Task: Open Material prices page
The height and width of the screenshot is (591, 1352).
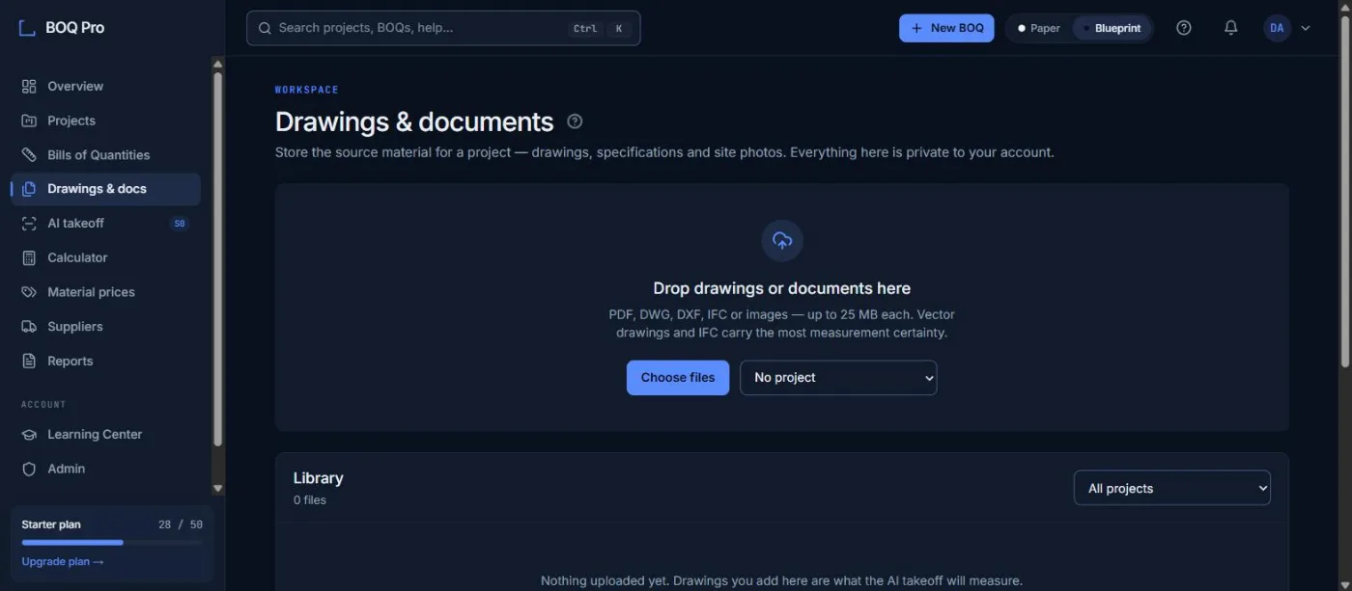Action: tap(105, 292)
